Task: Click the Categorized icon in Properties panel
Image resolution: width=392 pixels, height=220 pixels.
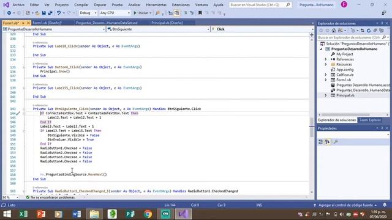Action: [x=321, y=142]
